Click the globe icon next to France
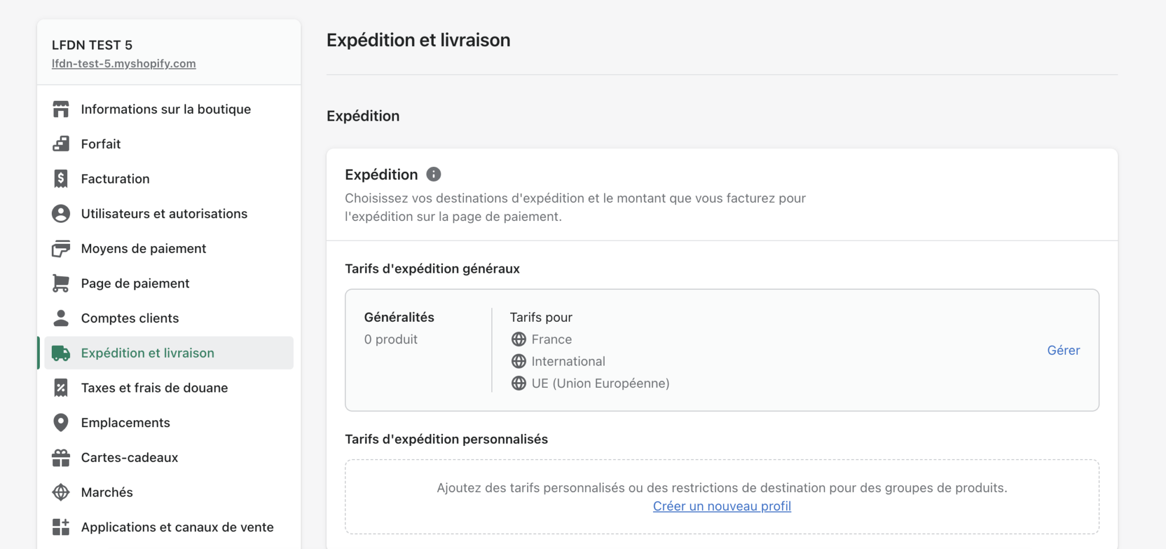 (x=519, y=339)
